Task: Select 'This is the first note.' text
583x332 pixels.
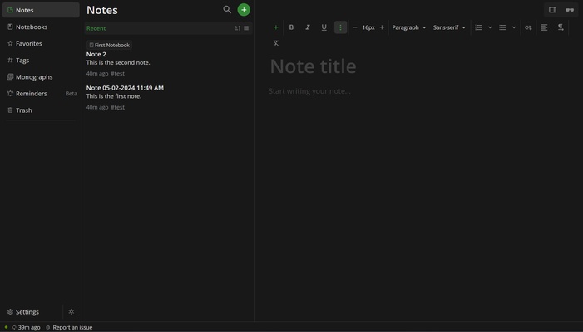Action: click(x=114, y=96)
